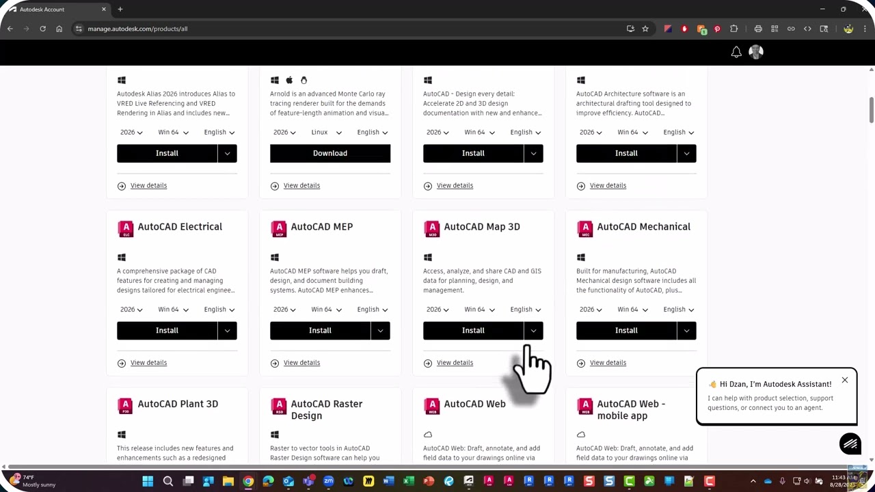Click the AutoCAD Mechanical product icon

click(x=584, y=229)
